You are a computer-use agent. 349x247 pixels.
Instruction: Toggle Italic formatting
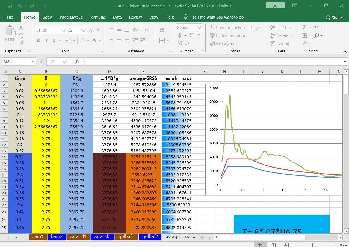pos(46,41)
